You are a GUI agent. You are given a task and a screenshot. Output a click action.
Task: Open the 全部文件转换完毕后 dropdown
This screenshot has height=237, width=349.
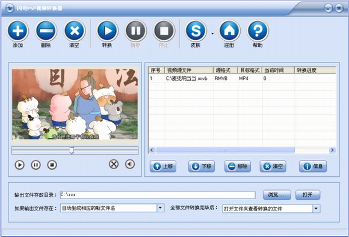316,209
